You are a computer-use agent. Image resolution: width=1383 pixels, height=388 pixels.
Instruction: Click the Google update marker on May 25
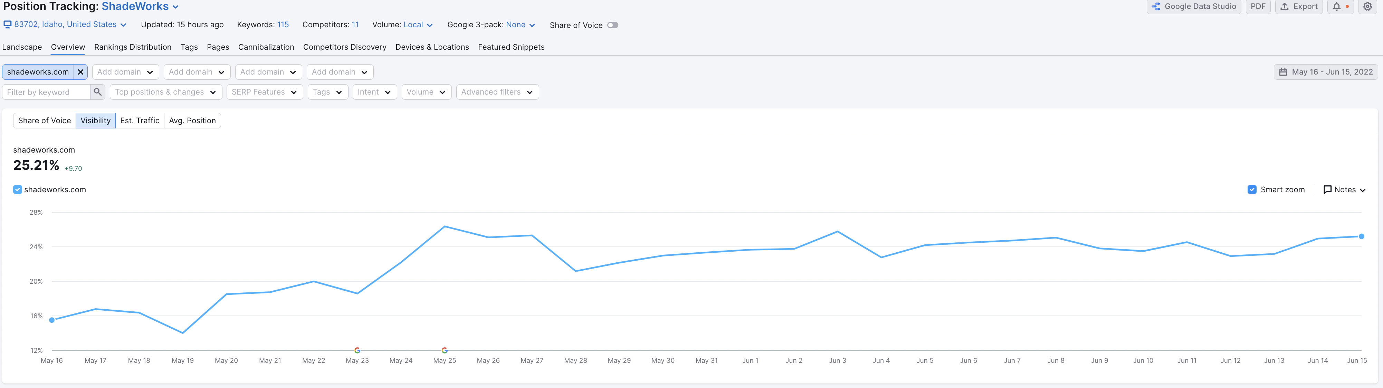tap(445, 350)
